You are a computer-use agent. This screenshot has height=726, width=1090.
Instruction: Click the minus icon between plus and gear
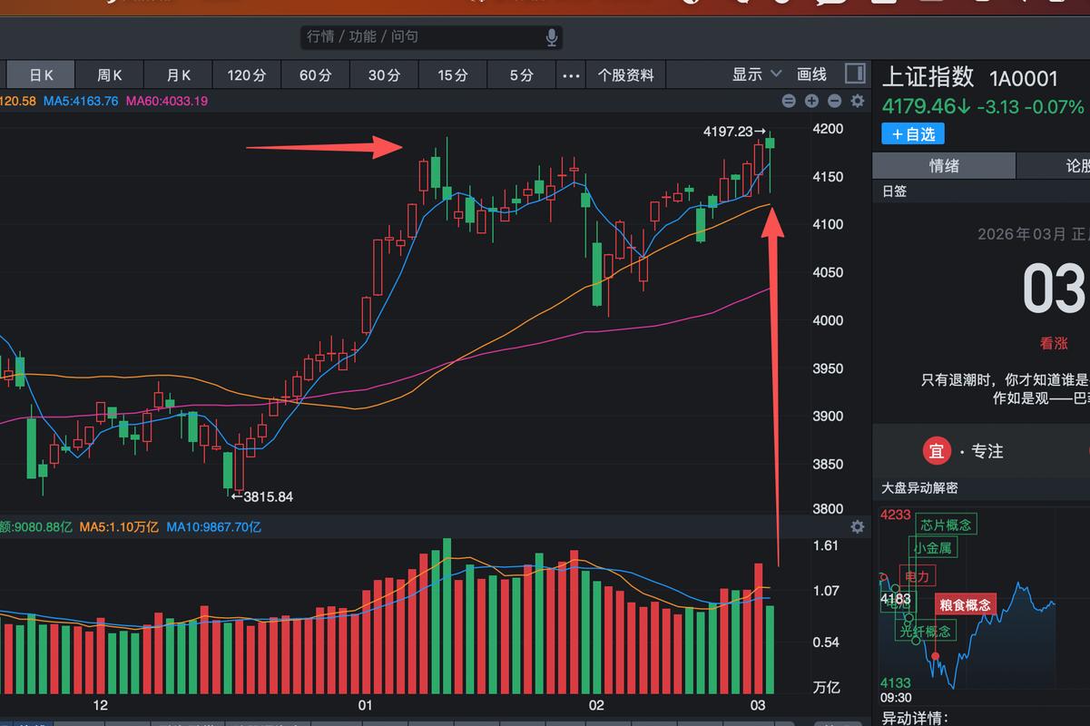click(834, 101)
